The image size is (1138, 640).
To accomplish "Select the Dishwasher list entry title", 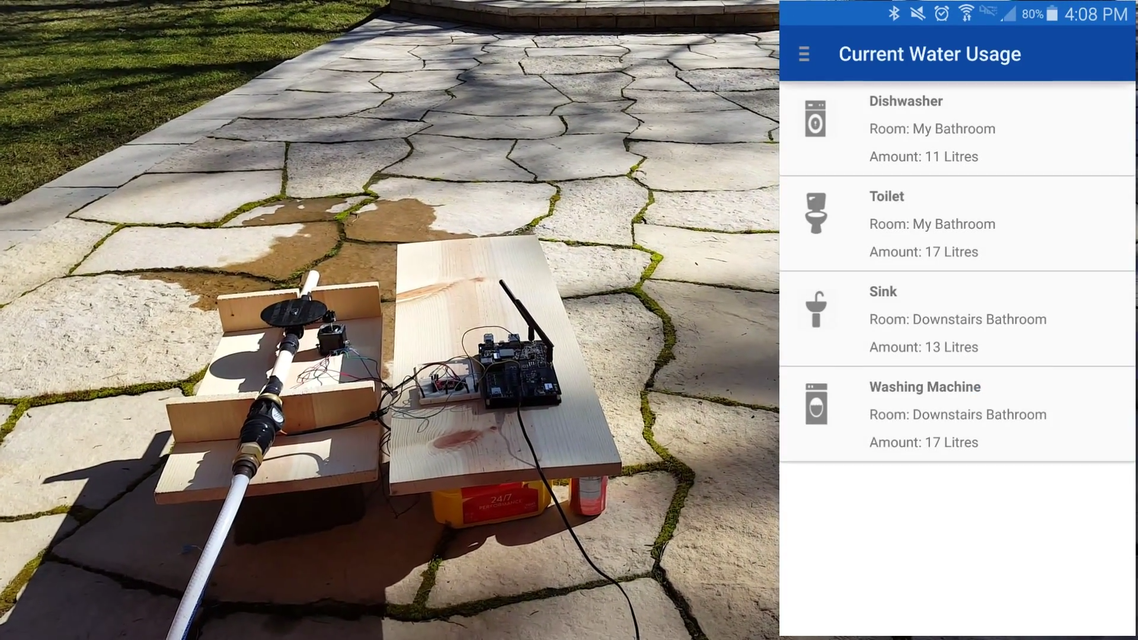I will pos(906,101).
